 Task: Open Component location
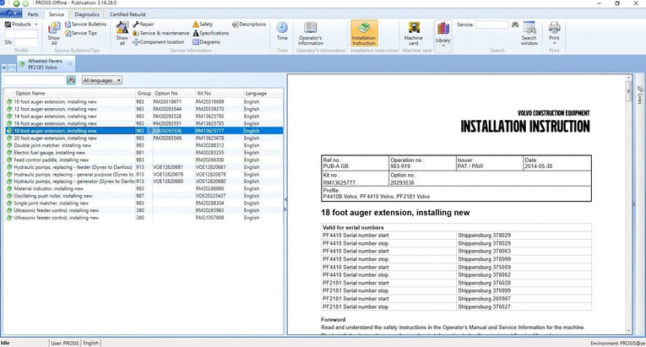(158, 41)
